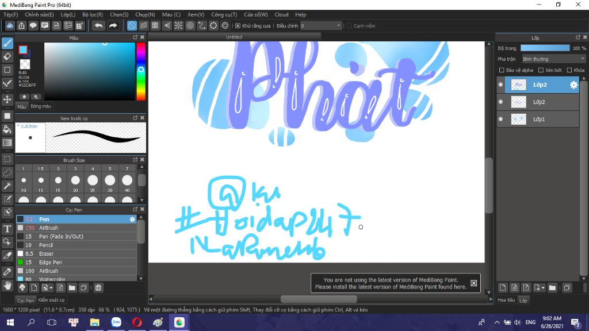589x331 pixels.
Task: Open Pen brush settings gear
Action: tap(132, 219)
